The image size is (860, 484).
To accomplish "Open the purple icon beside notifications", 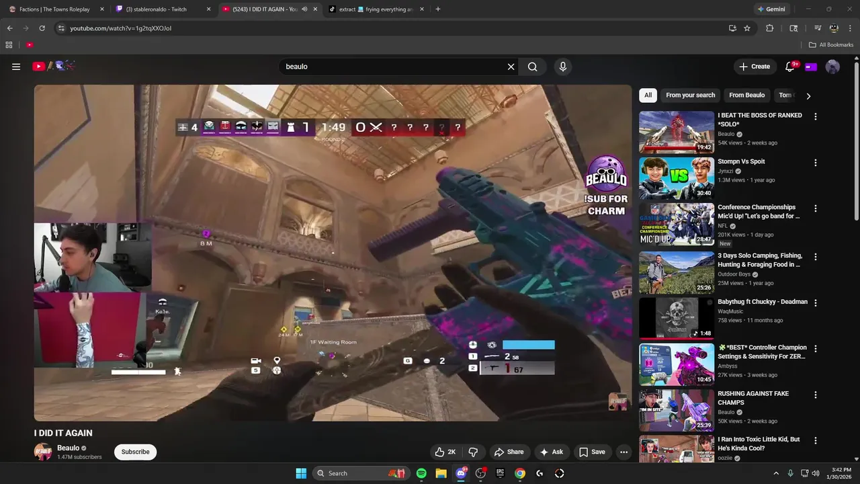I will (x=811, y=67).
